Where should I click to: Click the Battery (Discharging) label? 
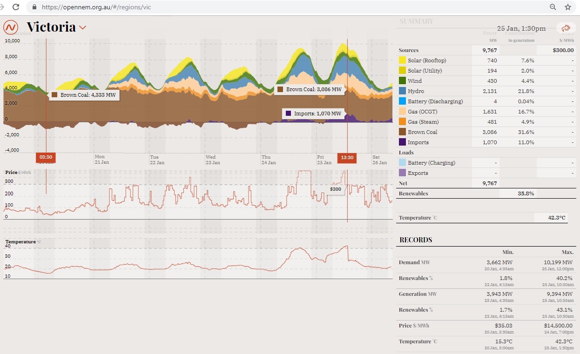point(435,101)
